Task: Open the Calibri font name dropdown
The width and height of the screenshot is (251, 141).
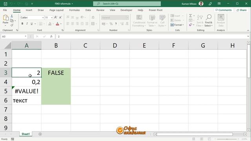Action: (x=43, y=18)
